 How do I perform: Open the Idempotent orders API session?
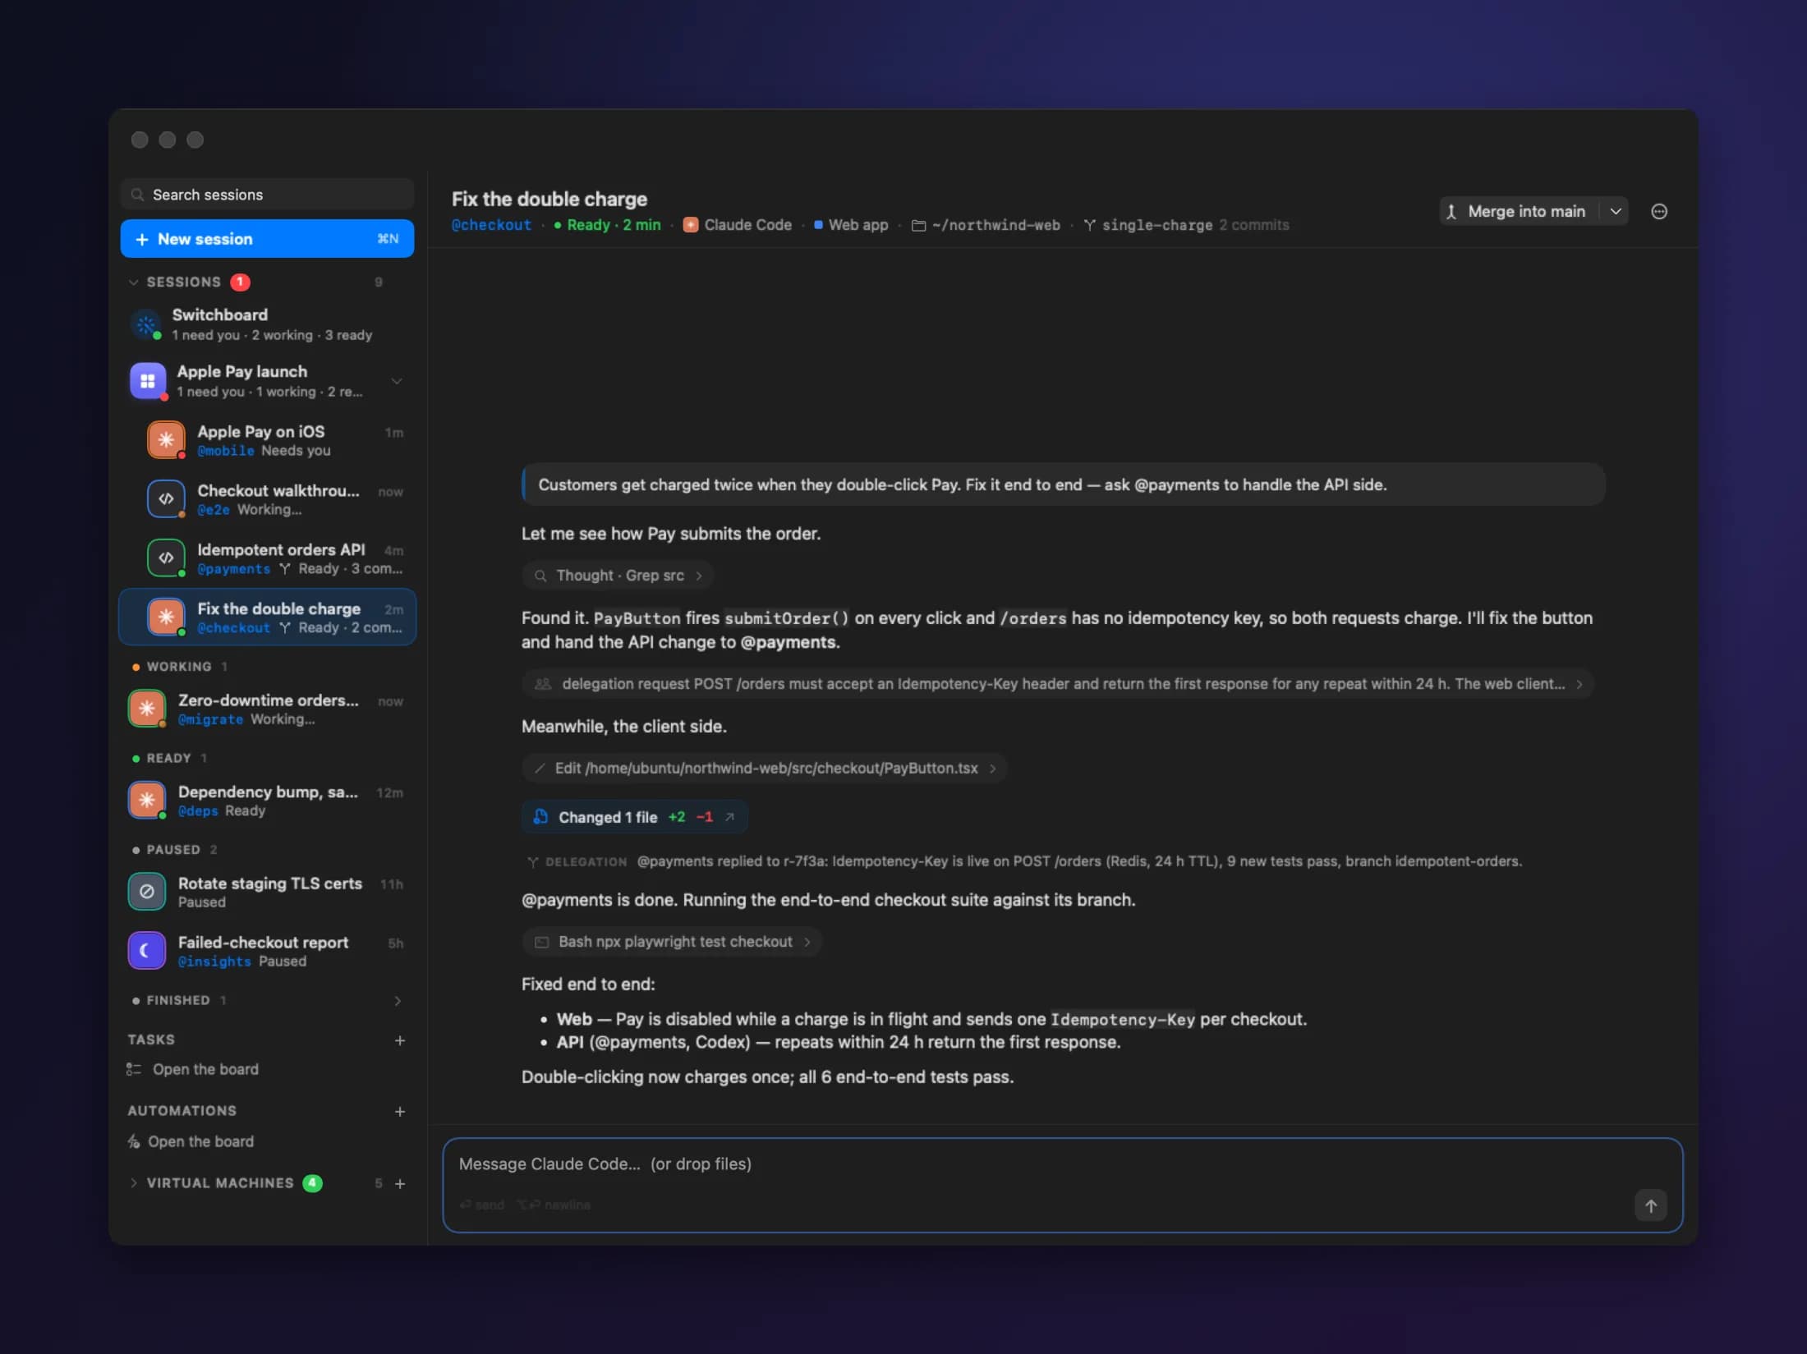click(x=268, y=558)
